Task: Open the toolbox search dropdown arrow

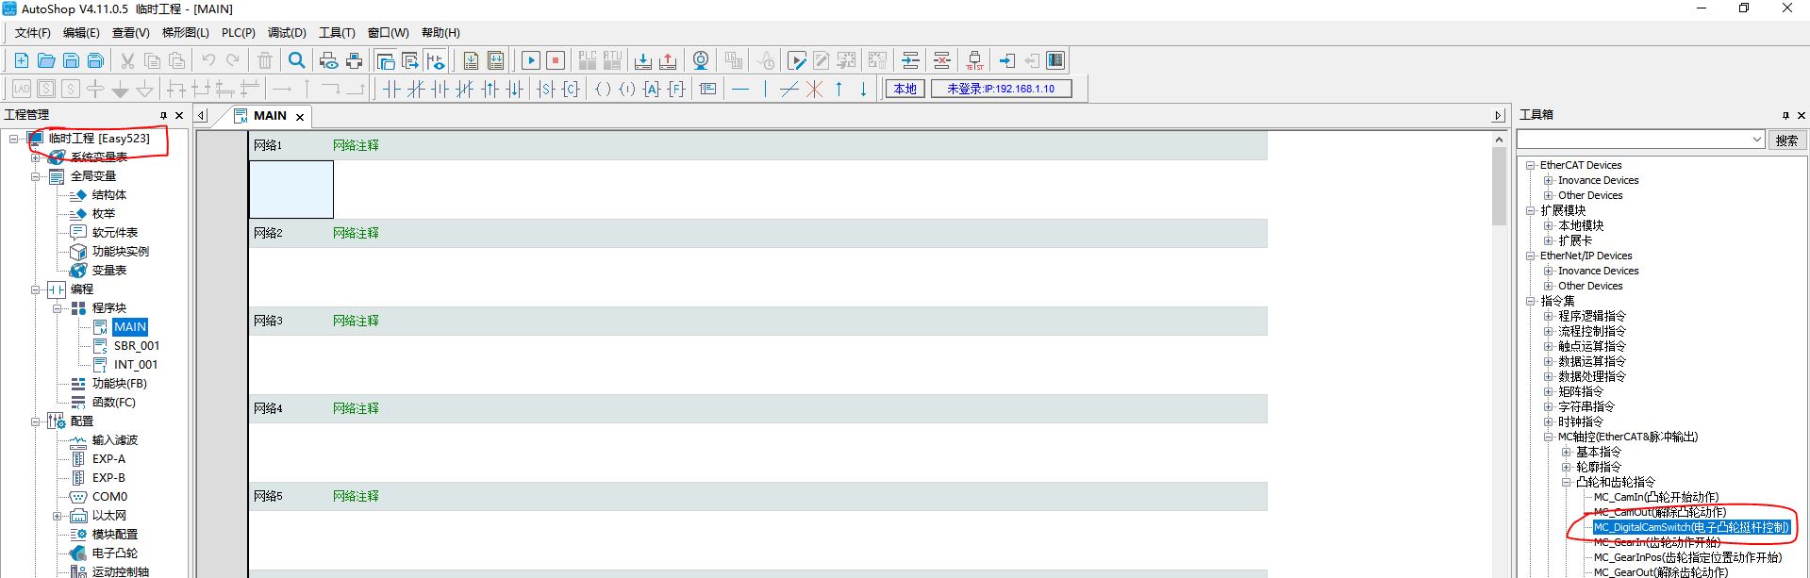Action: pyautogui.click(x=1756, y=140)
